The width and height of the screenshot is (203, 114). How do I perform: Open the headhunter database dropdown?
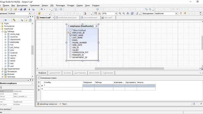(x=176, y=13)
